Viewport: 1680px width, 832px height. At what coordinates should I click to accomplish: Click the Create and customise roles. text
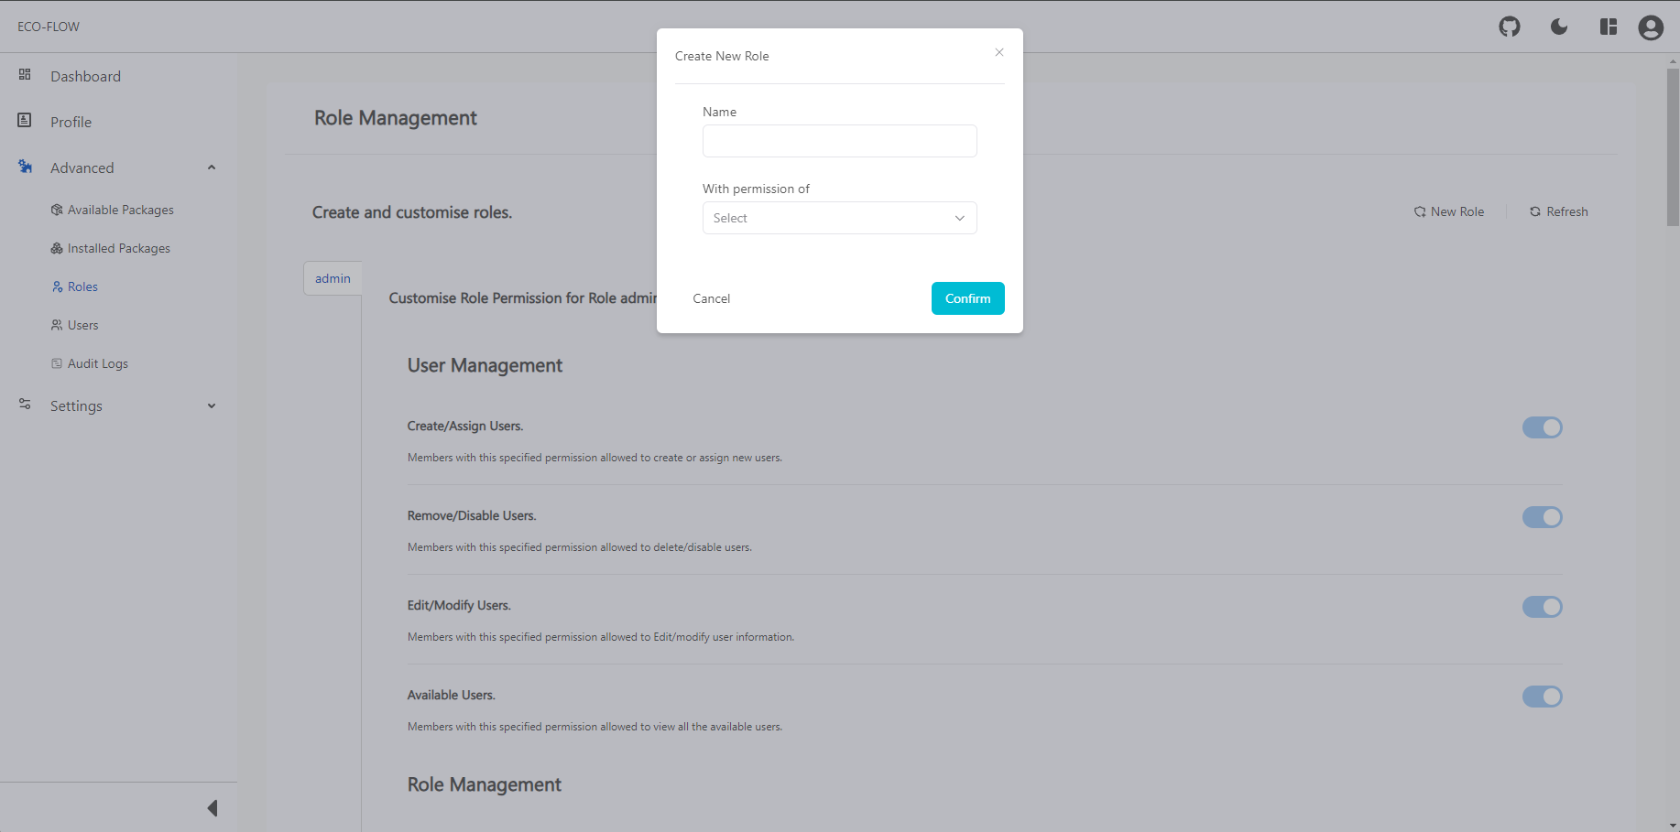(412, 212)
